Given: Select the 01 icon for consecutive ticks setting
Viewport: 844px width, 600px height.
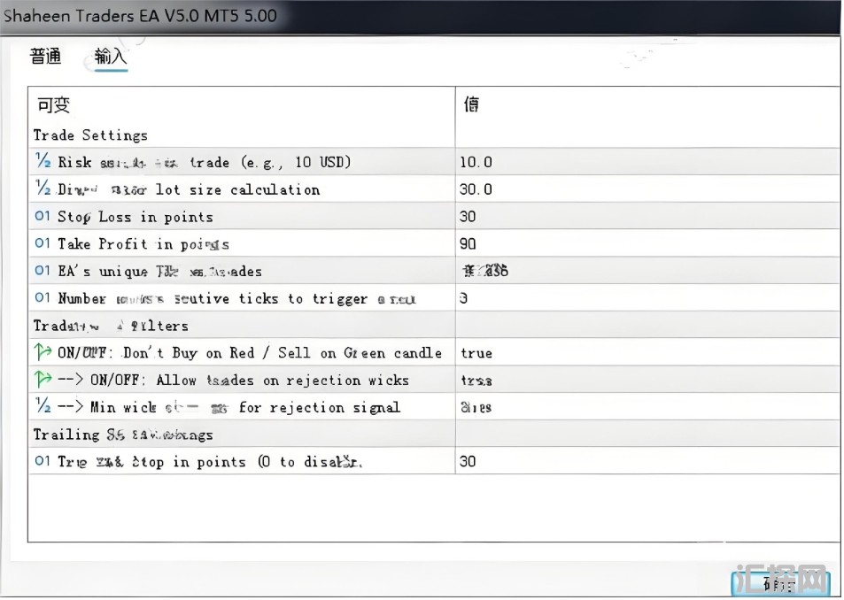Looking at the screenshot, I should [x=40, y=298].
